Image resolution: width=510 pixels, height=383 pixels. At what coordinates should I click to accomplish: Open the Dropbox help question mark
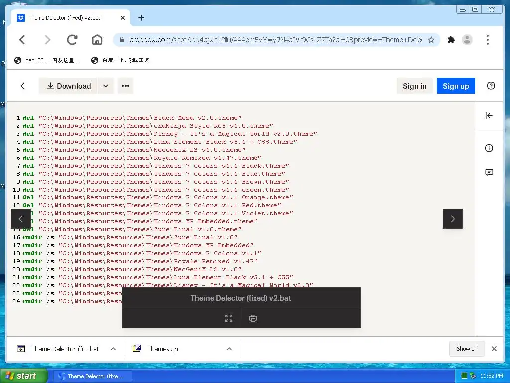[x=491, y=86]
